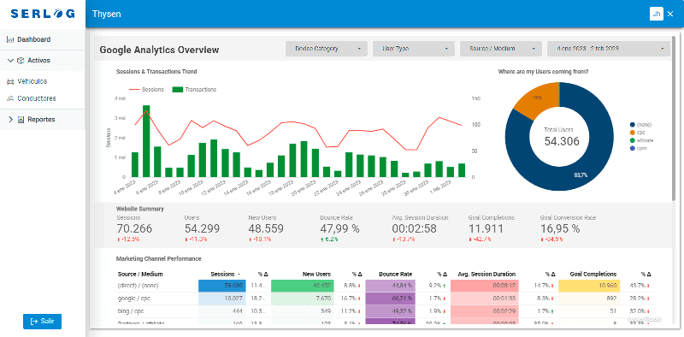Click the Transactions legend entry
Screen dimensions: 684x337
click(195, 90)
